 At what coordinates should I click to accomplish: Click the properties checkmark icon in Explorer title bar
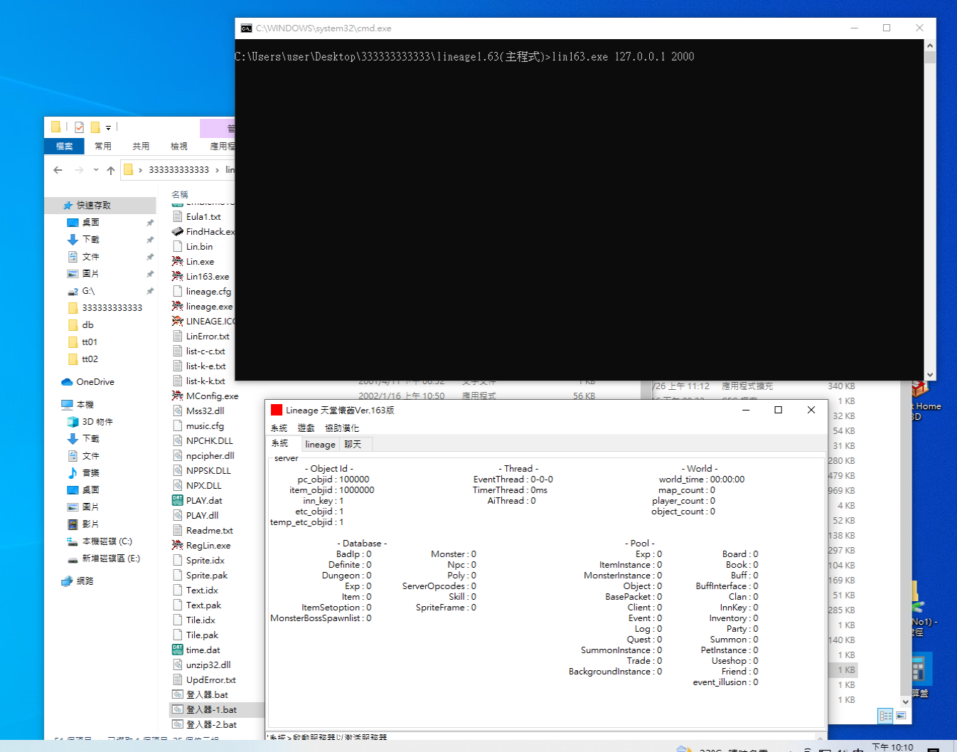(x=79, y=127)
